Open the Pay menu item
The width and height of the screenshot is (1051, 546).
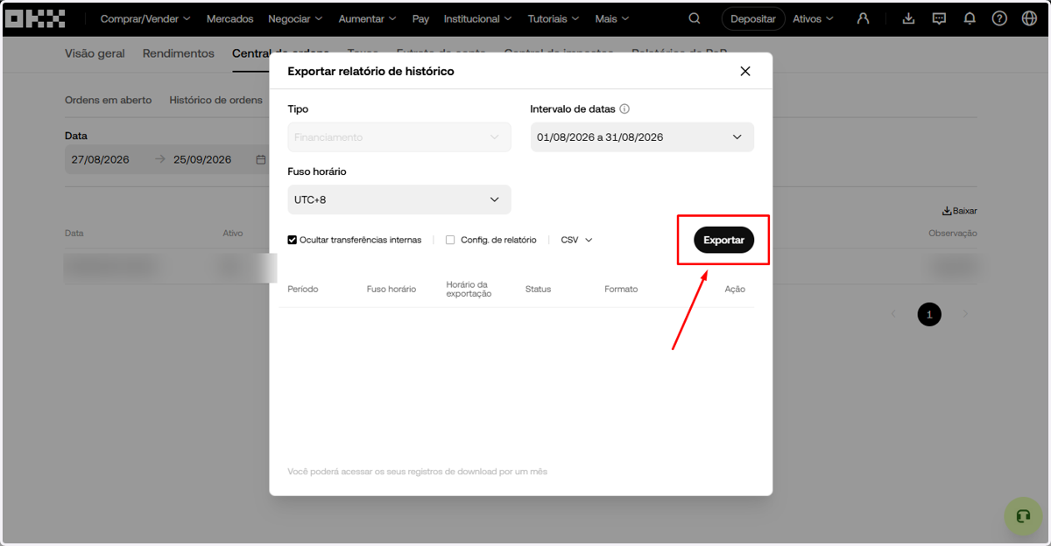(420, 18)
